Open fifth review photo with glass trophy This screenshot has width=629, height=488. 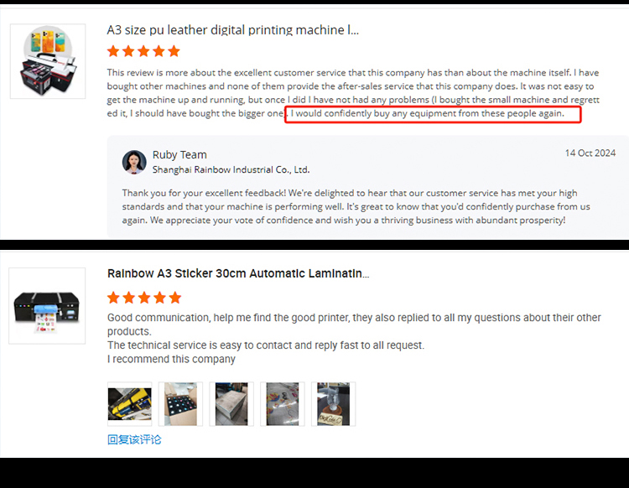333,404
